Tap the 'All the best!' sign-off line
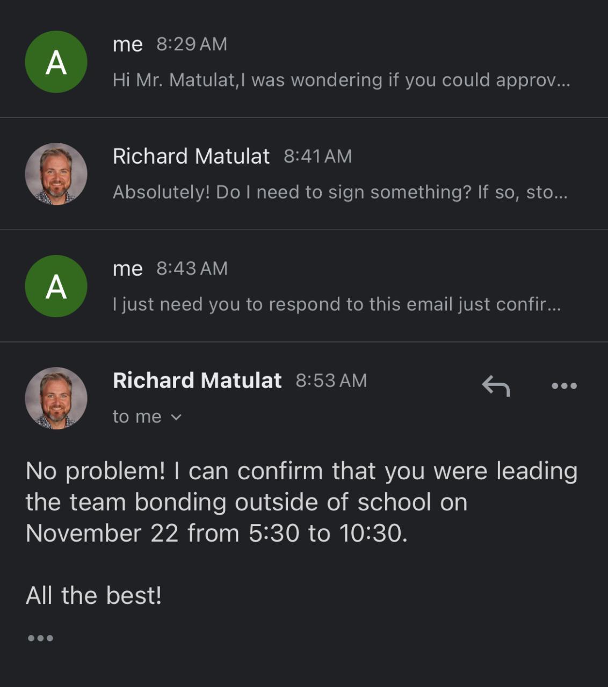The width and height of the screenshot is (608, 687). tap(93, 596)
